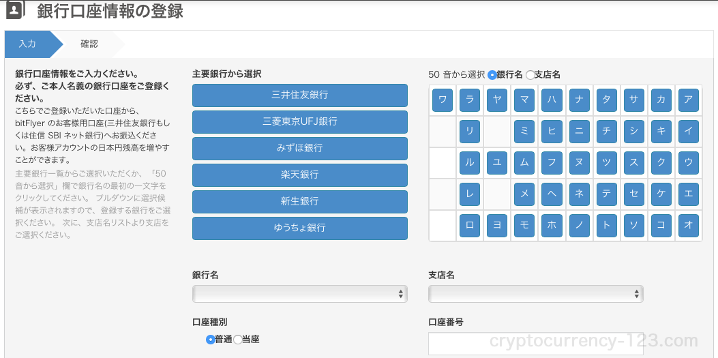Choose the 楽天銀行 button
This screenshot has height=358, width=718.
pos(300,175)
